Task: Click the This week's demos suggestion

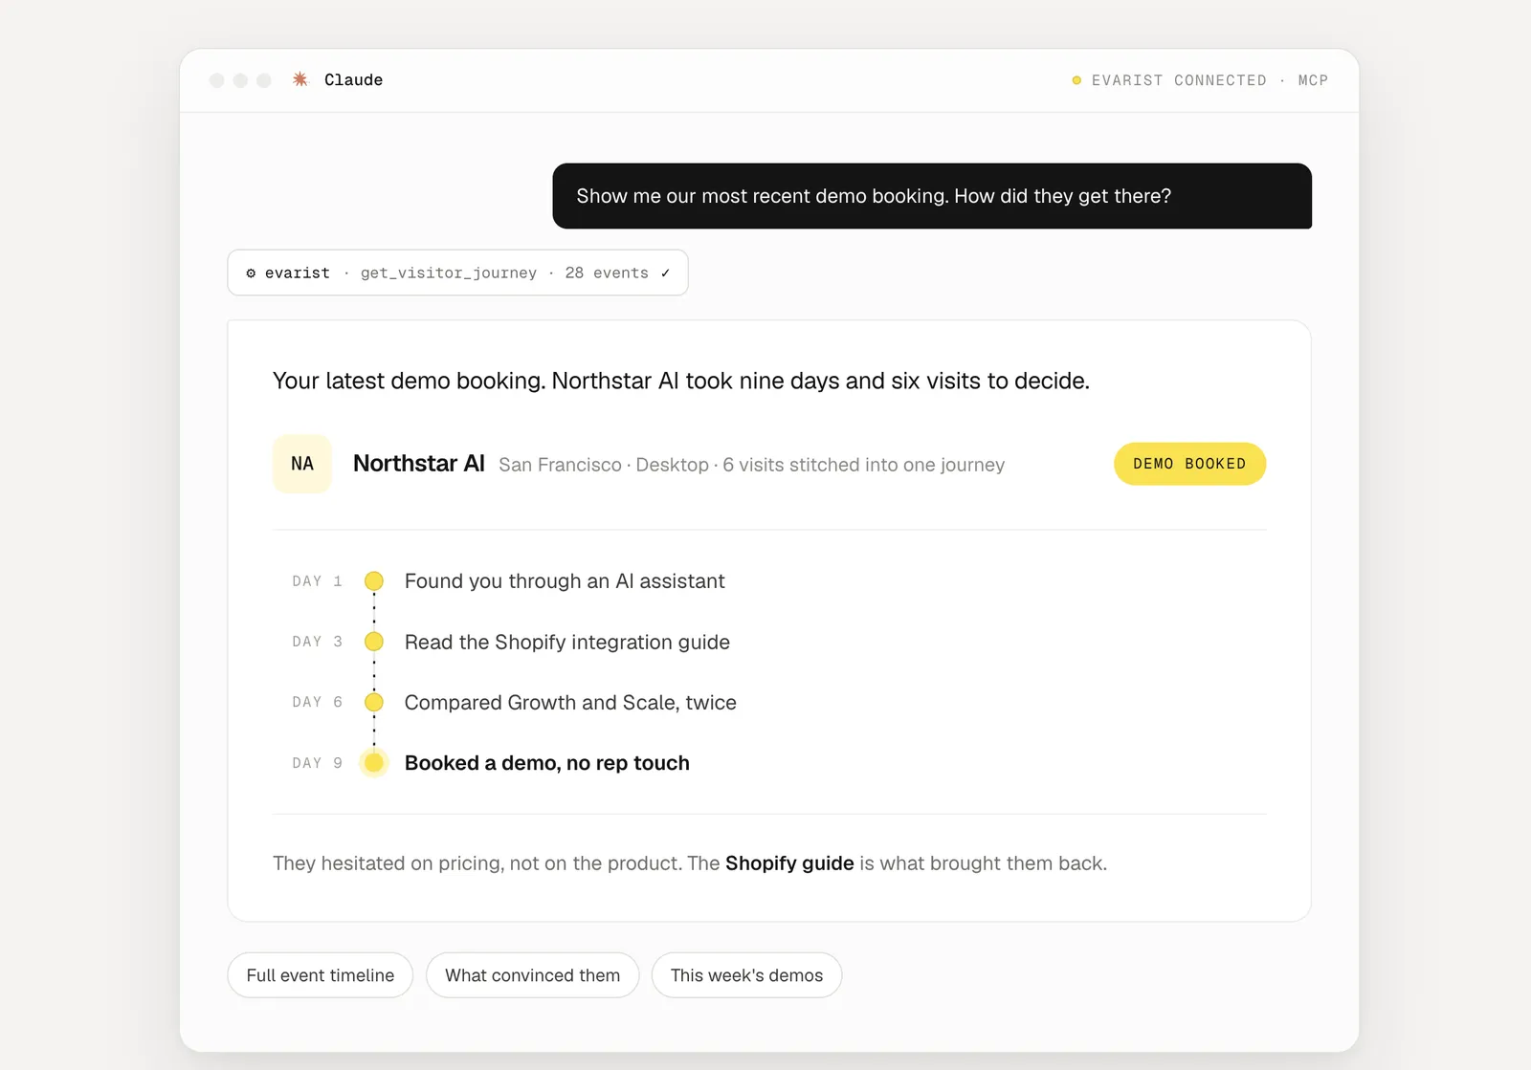Action: pyautogui.click(x=747, y=975)
